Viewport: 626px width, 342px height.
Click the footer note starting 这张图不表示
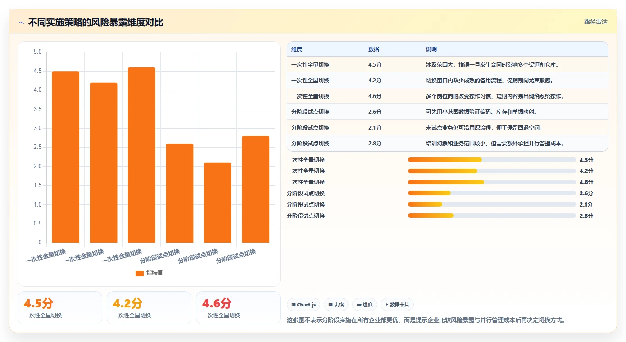coord(426,320)
